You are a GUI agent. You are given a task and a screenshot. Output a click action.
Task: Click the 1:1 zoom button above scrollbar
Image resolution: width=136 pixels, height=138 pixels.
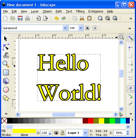[x=122, y=37]
